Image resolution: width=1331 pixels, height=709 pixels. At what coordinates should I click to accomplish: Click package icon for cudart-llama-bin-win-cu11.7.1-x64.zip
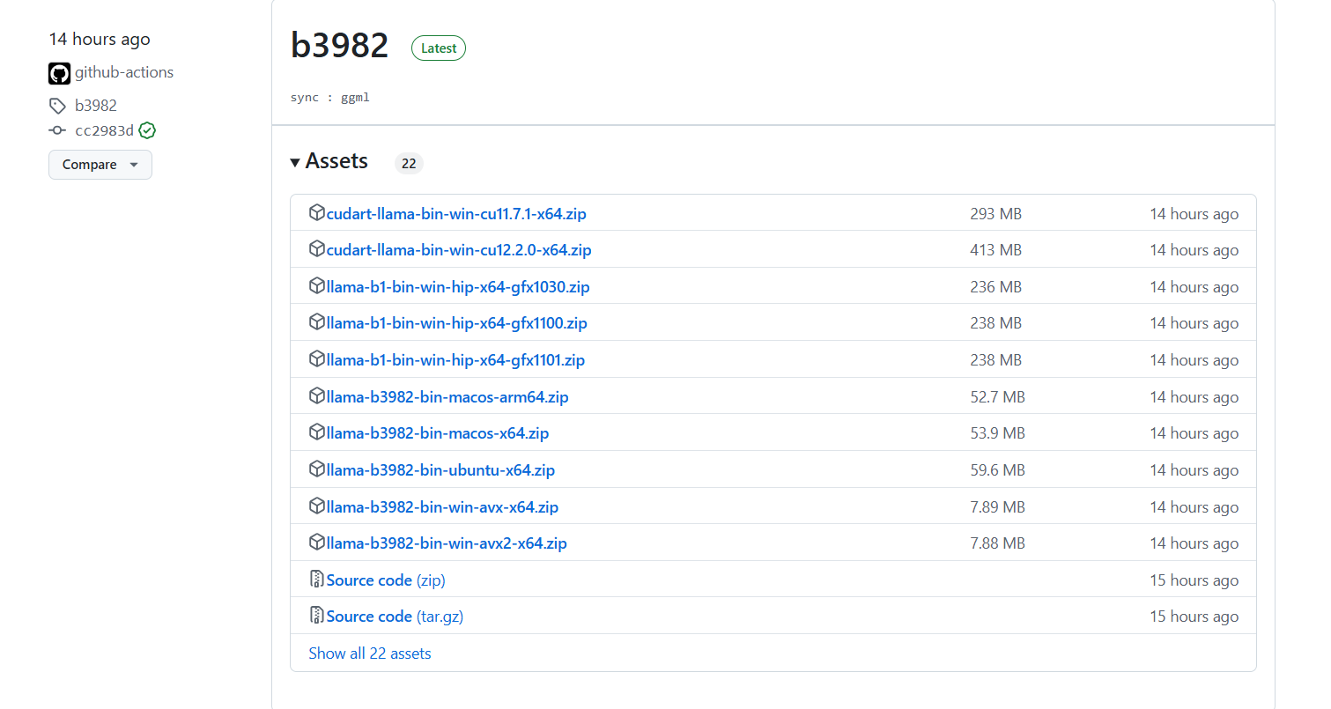(x=317, y=213)
